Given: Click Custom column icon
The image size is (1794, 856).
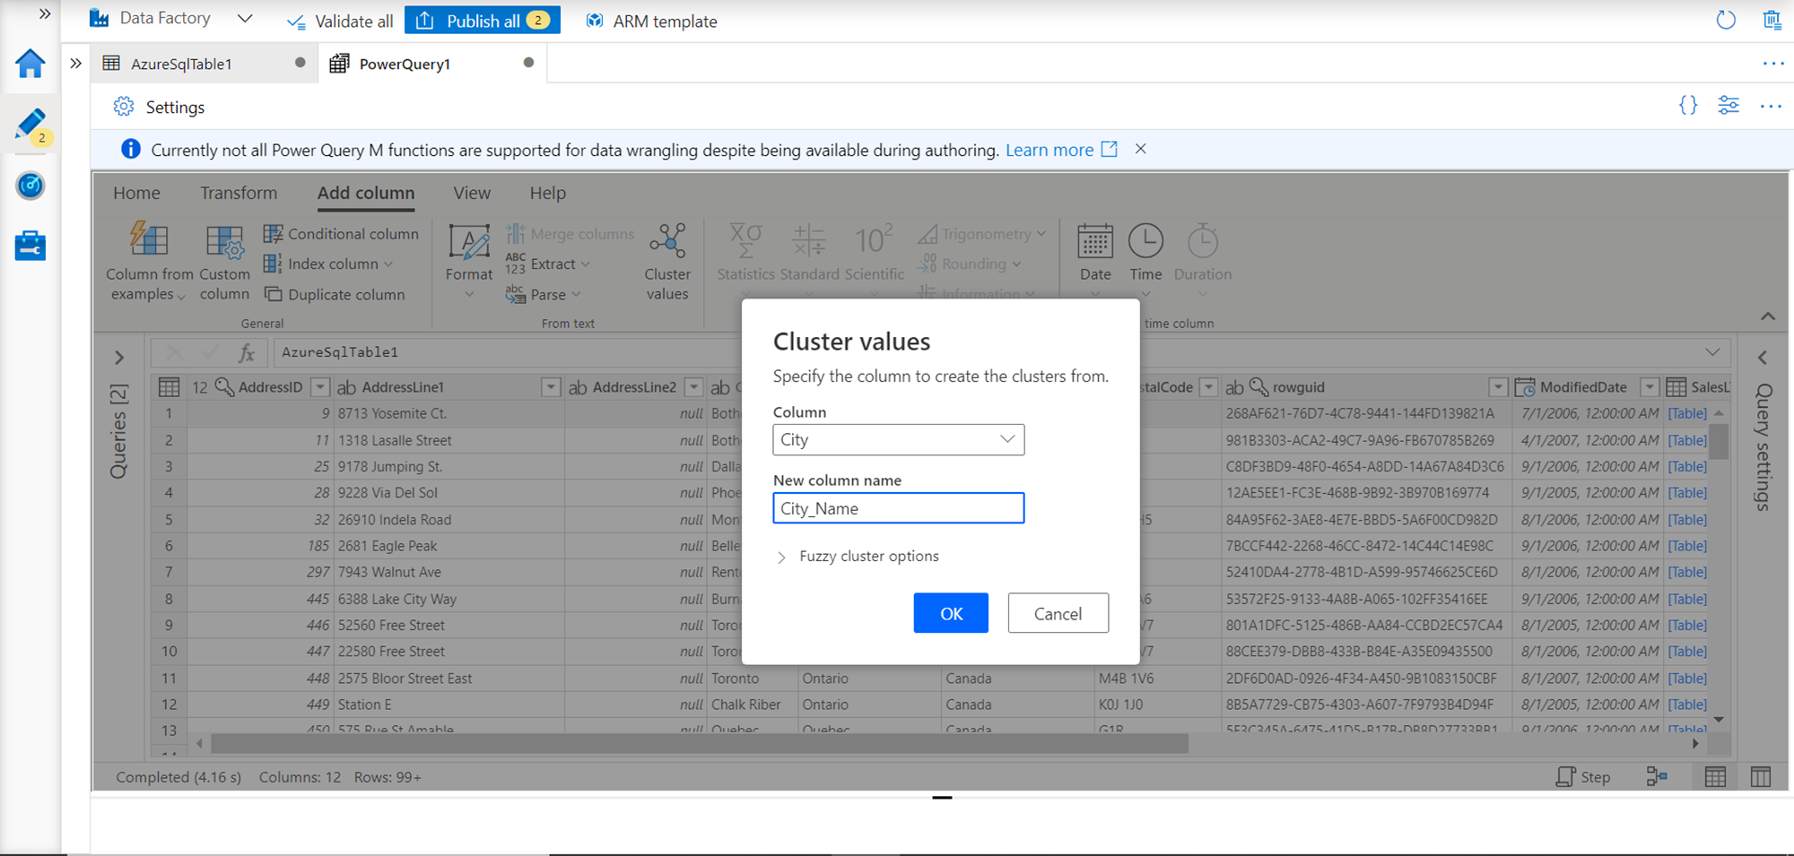Looking at the screenshot, I should point(224,241).
